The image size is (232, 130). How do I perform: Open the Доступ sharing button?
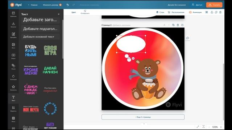[x=197, y=5]
